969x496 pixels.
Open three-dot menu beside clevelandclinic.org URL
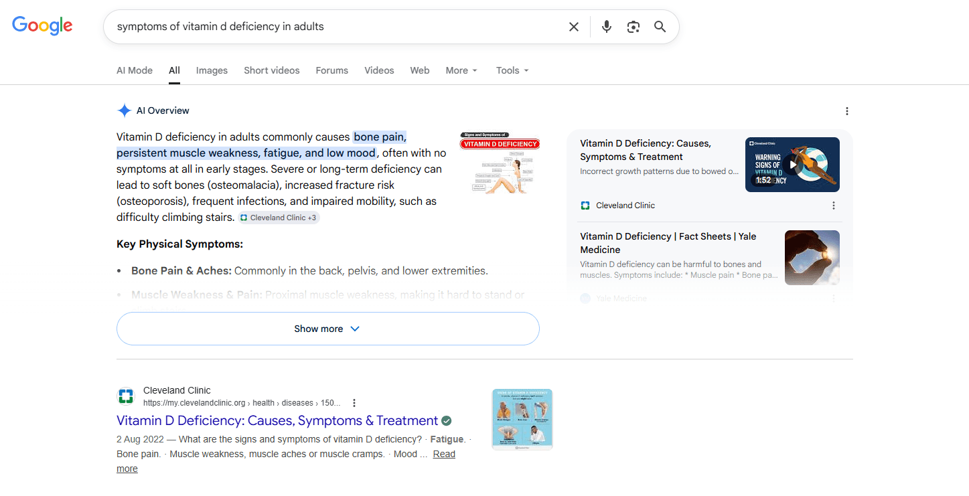pyautogui.click(x=354, y=403)
